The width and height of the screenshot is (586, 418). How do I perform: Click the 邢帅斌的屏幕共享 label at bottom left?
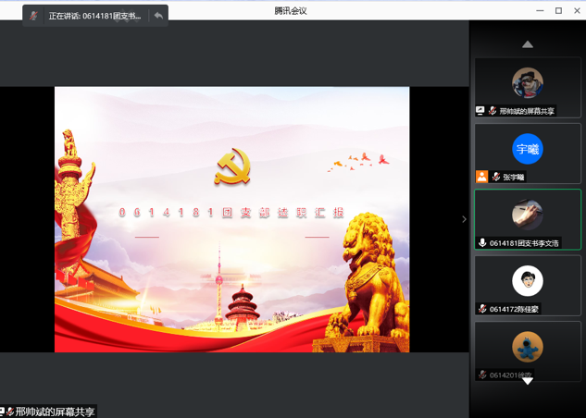[55, 412]
